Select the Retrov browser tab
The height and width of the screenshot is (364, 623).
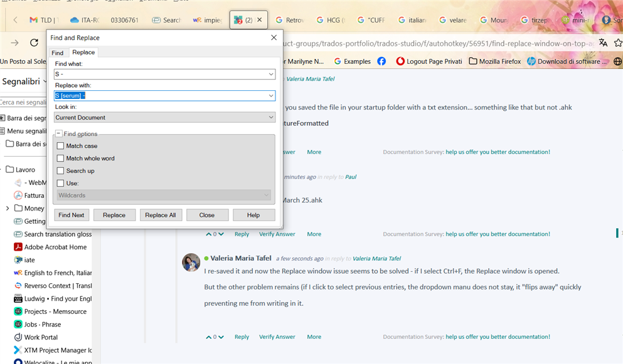[x=290, y=19]
